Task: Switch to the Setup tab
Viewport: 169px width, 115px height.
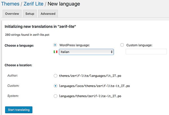Action: coord(30,14)
